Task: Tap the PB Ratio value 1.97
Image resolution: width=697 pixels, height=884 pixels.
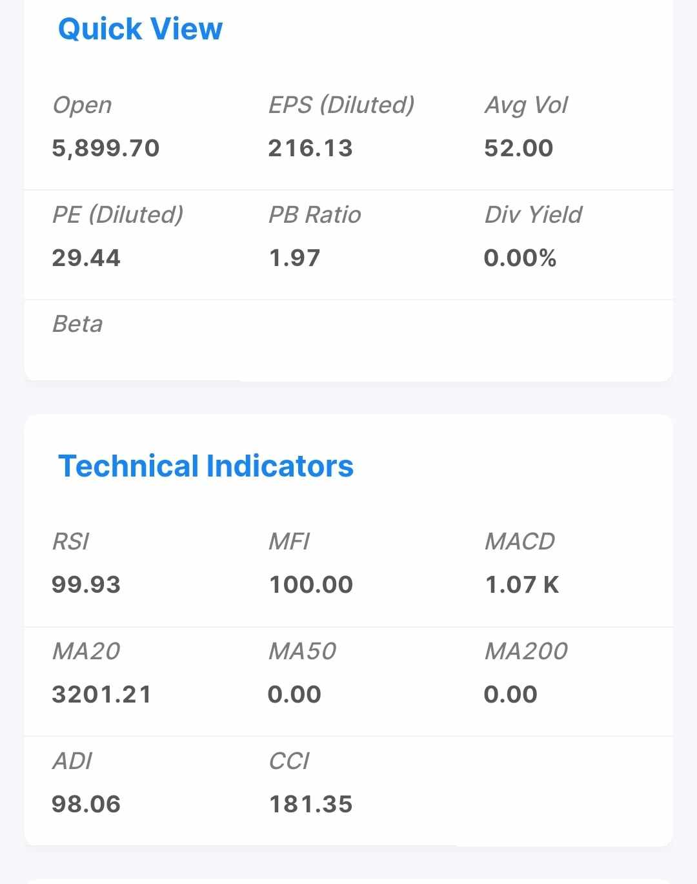Action: pyautogui.click(x=294, y=258)
